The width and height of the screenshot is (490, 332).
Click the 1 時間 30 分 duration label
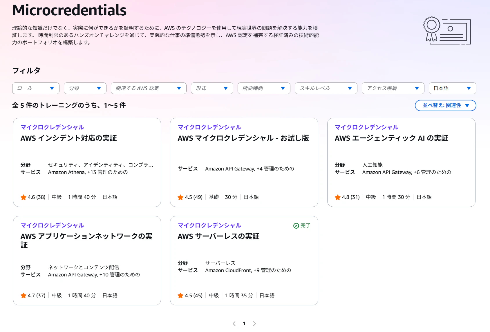pyautogui.click(x=396, y=197)
